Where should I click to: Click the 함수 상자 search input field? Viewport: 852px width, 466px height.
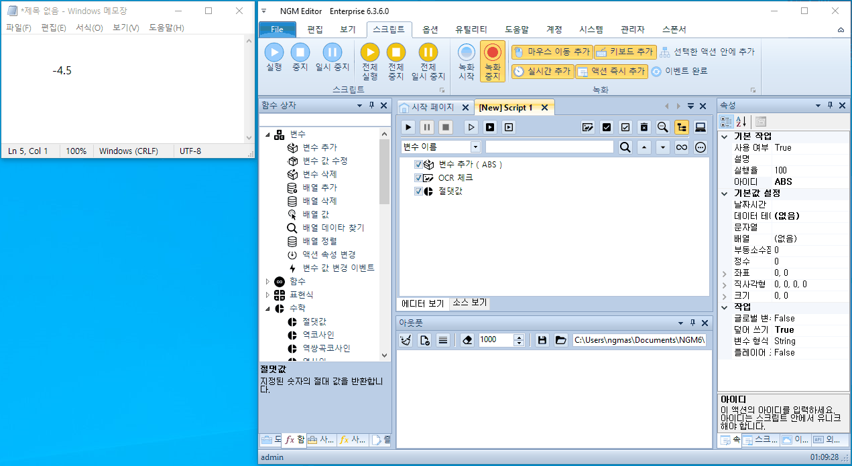click(x=324, y=120)
